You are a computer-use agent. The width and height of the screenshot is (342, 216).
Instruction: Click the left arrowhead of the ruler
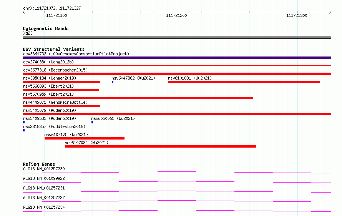24,12
